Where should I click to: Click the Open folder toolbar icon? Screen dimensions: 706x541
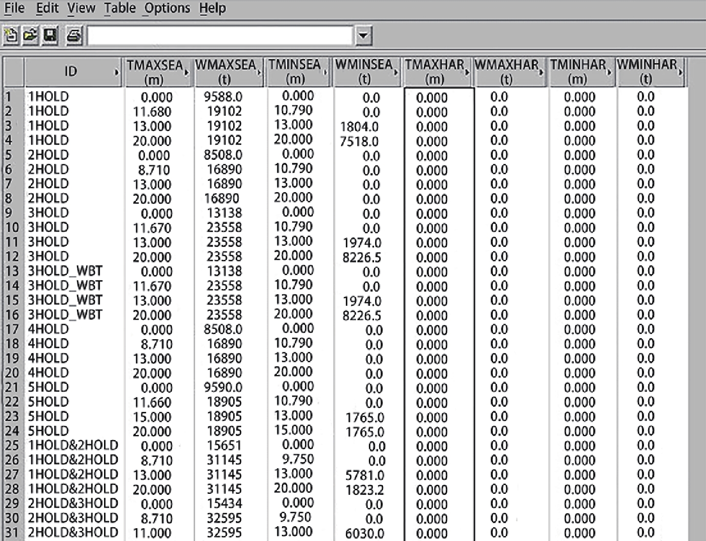[x=30, y=36]
